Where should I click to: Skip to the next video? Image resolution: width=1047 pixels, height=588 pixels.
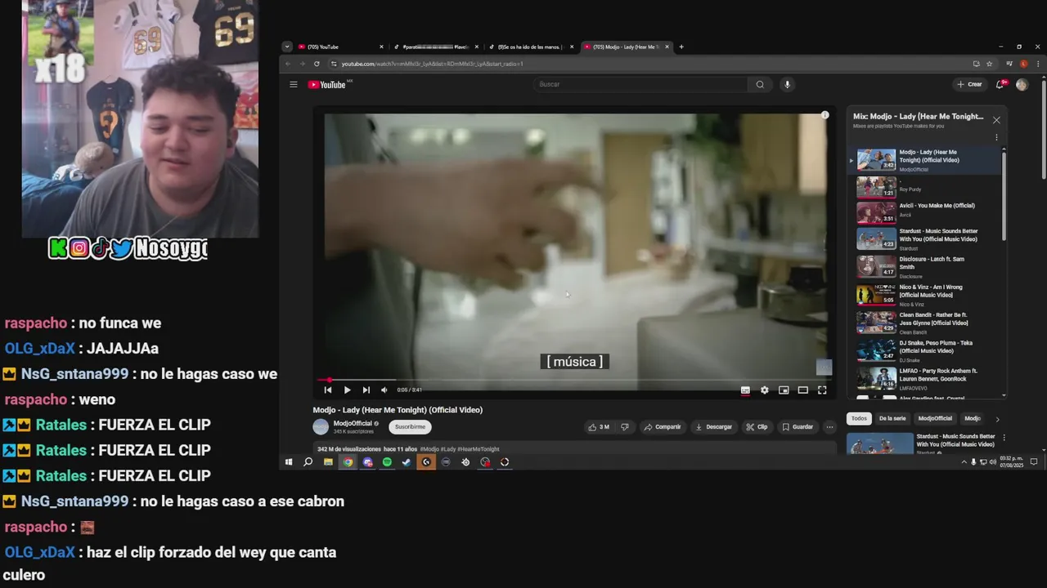click(x=366, y=390)
